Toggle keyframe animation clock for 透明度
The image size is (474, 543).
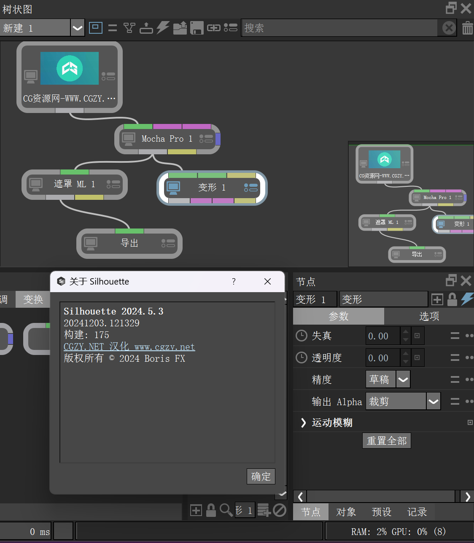302,358
